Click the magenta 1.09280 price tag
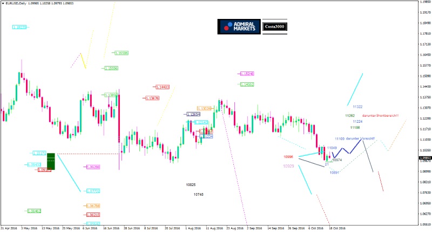This screenshot has height=232, width=432. point(92,167)
